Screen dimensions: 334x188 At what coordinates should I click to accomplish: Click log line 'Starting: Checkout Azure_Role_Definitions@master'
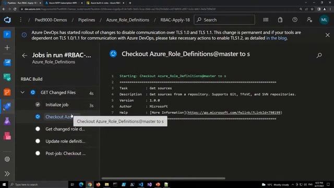pyautogui.click(x=173, y=76)
